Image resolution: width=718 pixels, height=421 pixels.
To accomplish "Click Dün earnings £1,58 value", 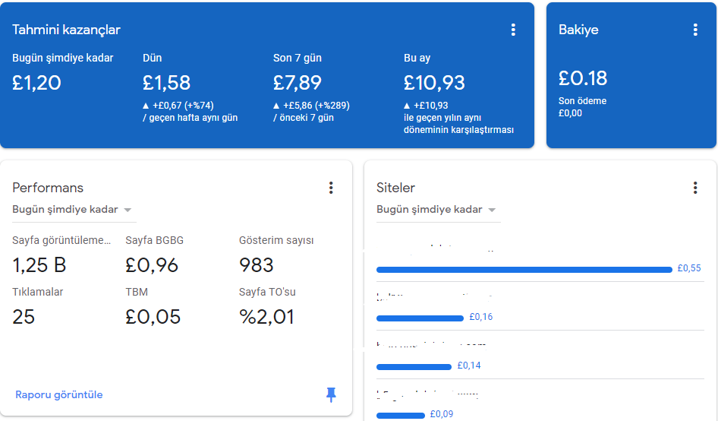I will (166, 83).
